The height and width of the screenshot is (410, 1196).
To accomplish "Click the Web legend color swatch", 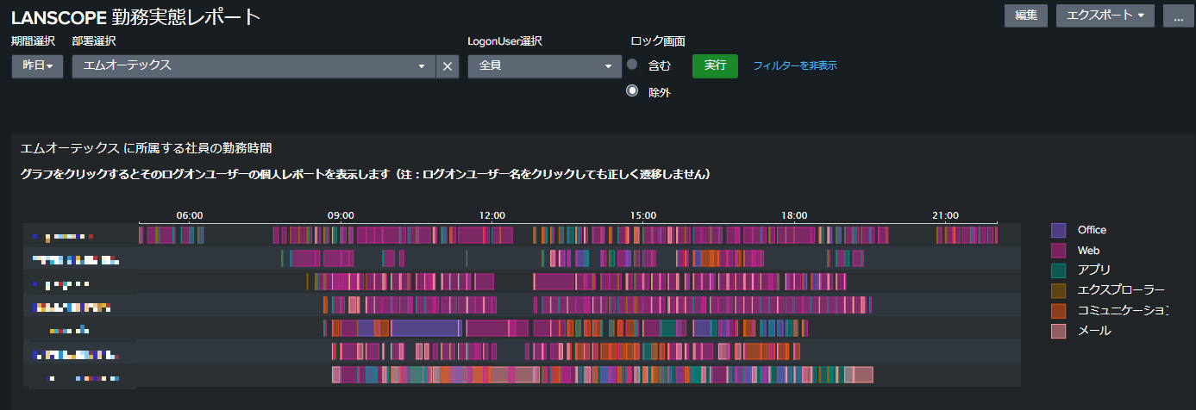I will tap(1059, 251).
